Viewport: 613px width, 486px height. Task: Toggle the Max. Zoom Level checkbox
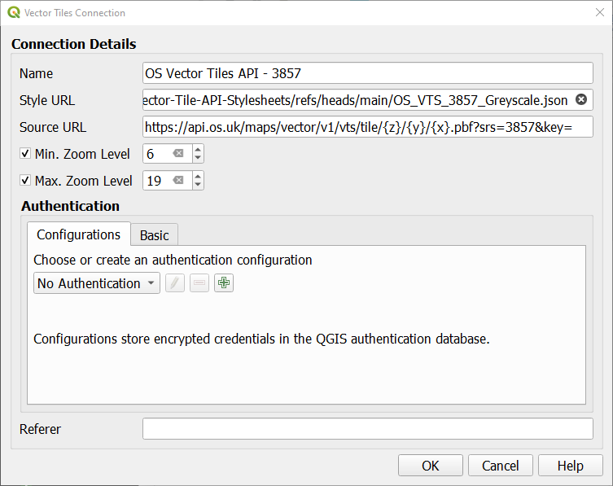[25, 180]
